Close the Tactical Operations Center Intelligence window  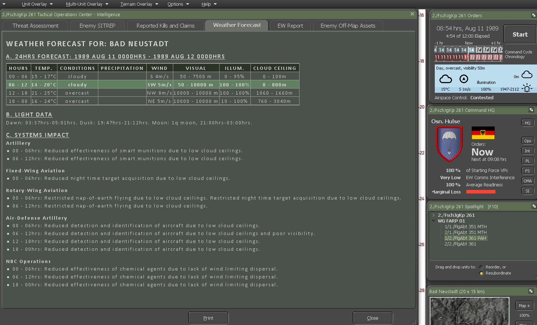click(412, 14)
